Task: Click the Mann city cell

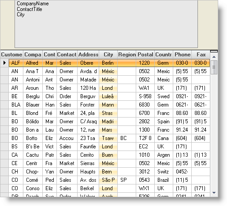Action: [108, 105]
